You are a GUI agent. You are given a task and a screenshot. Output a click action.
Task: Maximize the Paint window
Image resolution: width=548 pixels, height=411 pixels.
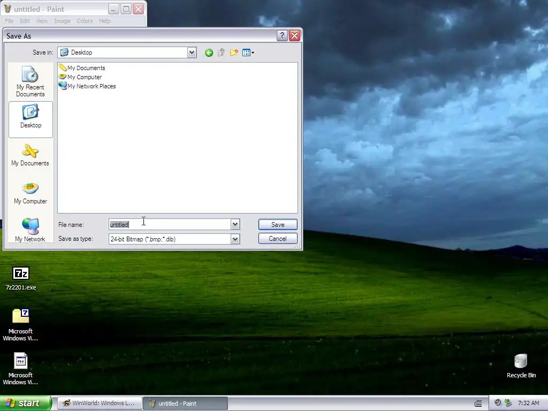(126, 9)
